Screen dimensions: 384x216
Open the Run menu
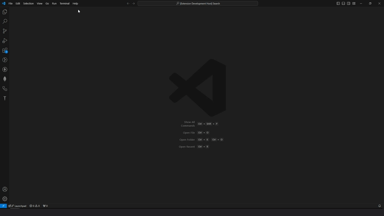pyautogui.click(x=54, y=4)
